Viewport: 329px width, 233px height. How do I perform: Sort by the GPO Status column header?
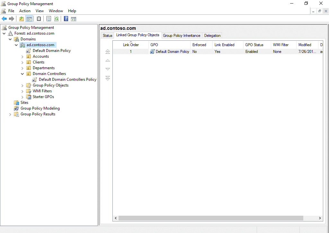pos(257,45)
